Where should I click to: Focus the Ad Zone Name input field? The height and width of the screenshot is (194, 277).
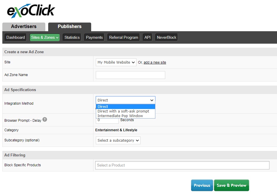pos(130,75)
